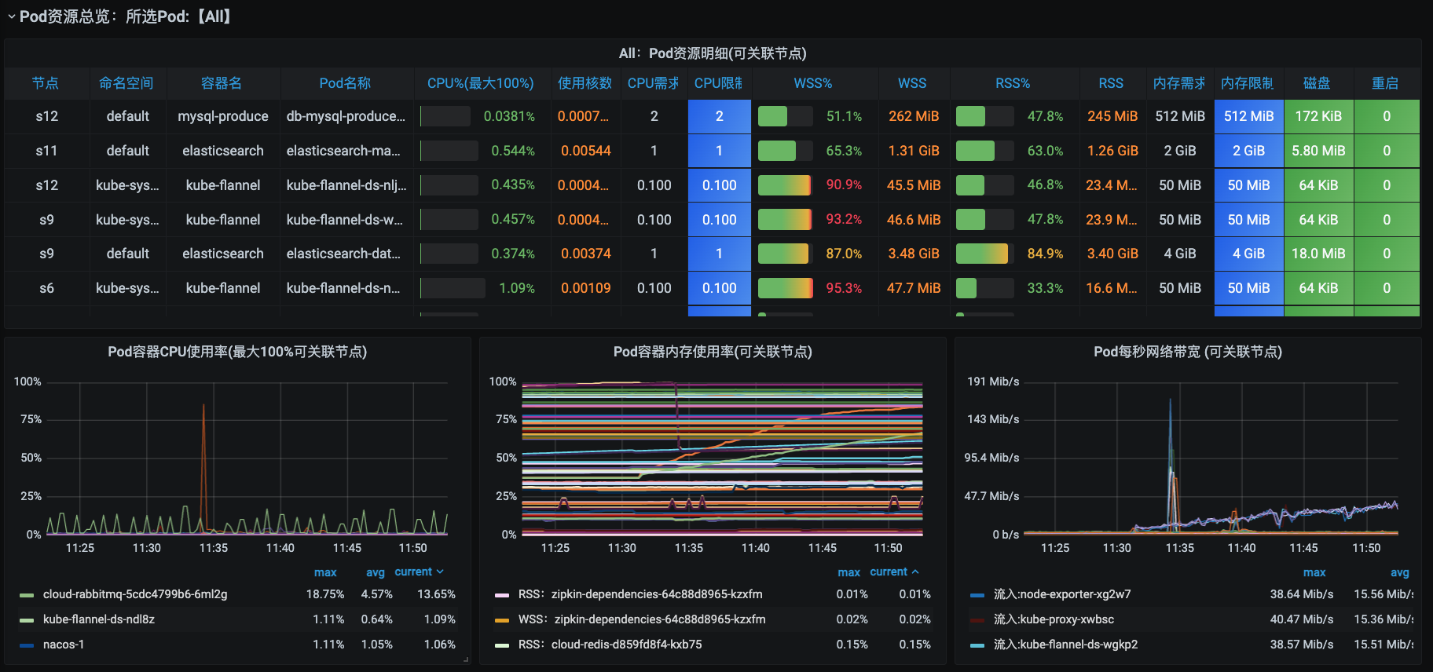Image resolution: width=1433 pixels, height=672 pixels.
Task: Click the elasticsearch-dat... pod name cell
Action: coord(346,254)
